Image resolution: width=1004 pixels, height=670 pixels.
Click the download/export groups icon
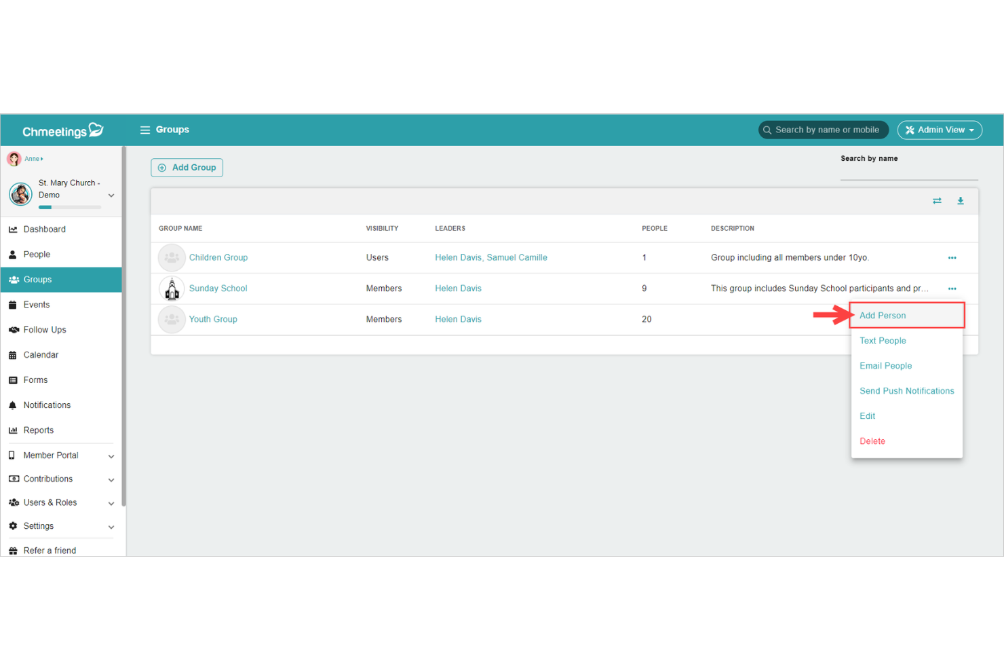(961, 201)
